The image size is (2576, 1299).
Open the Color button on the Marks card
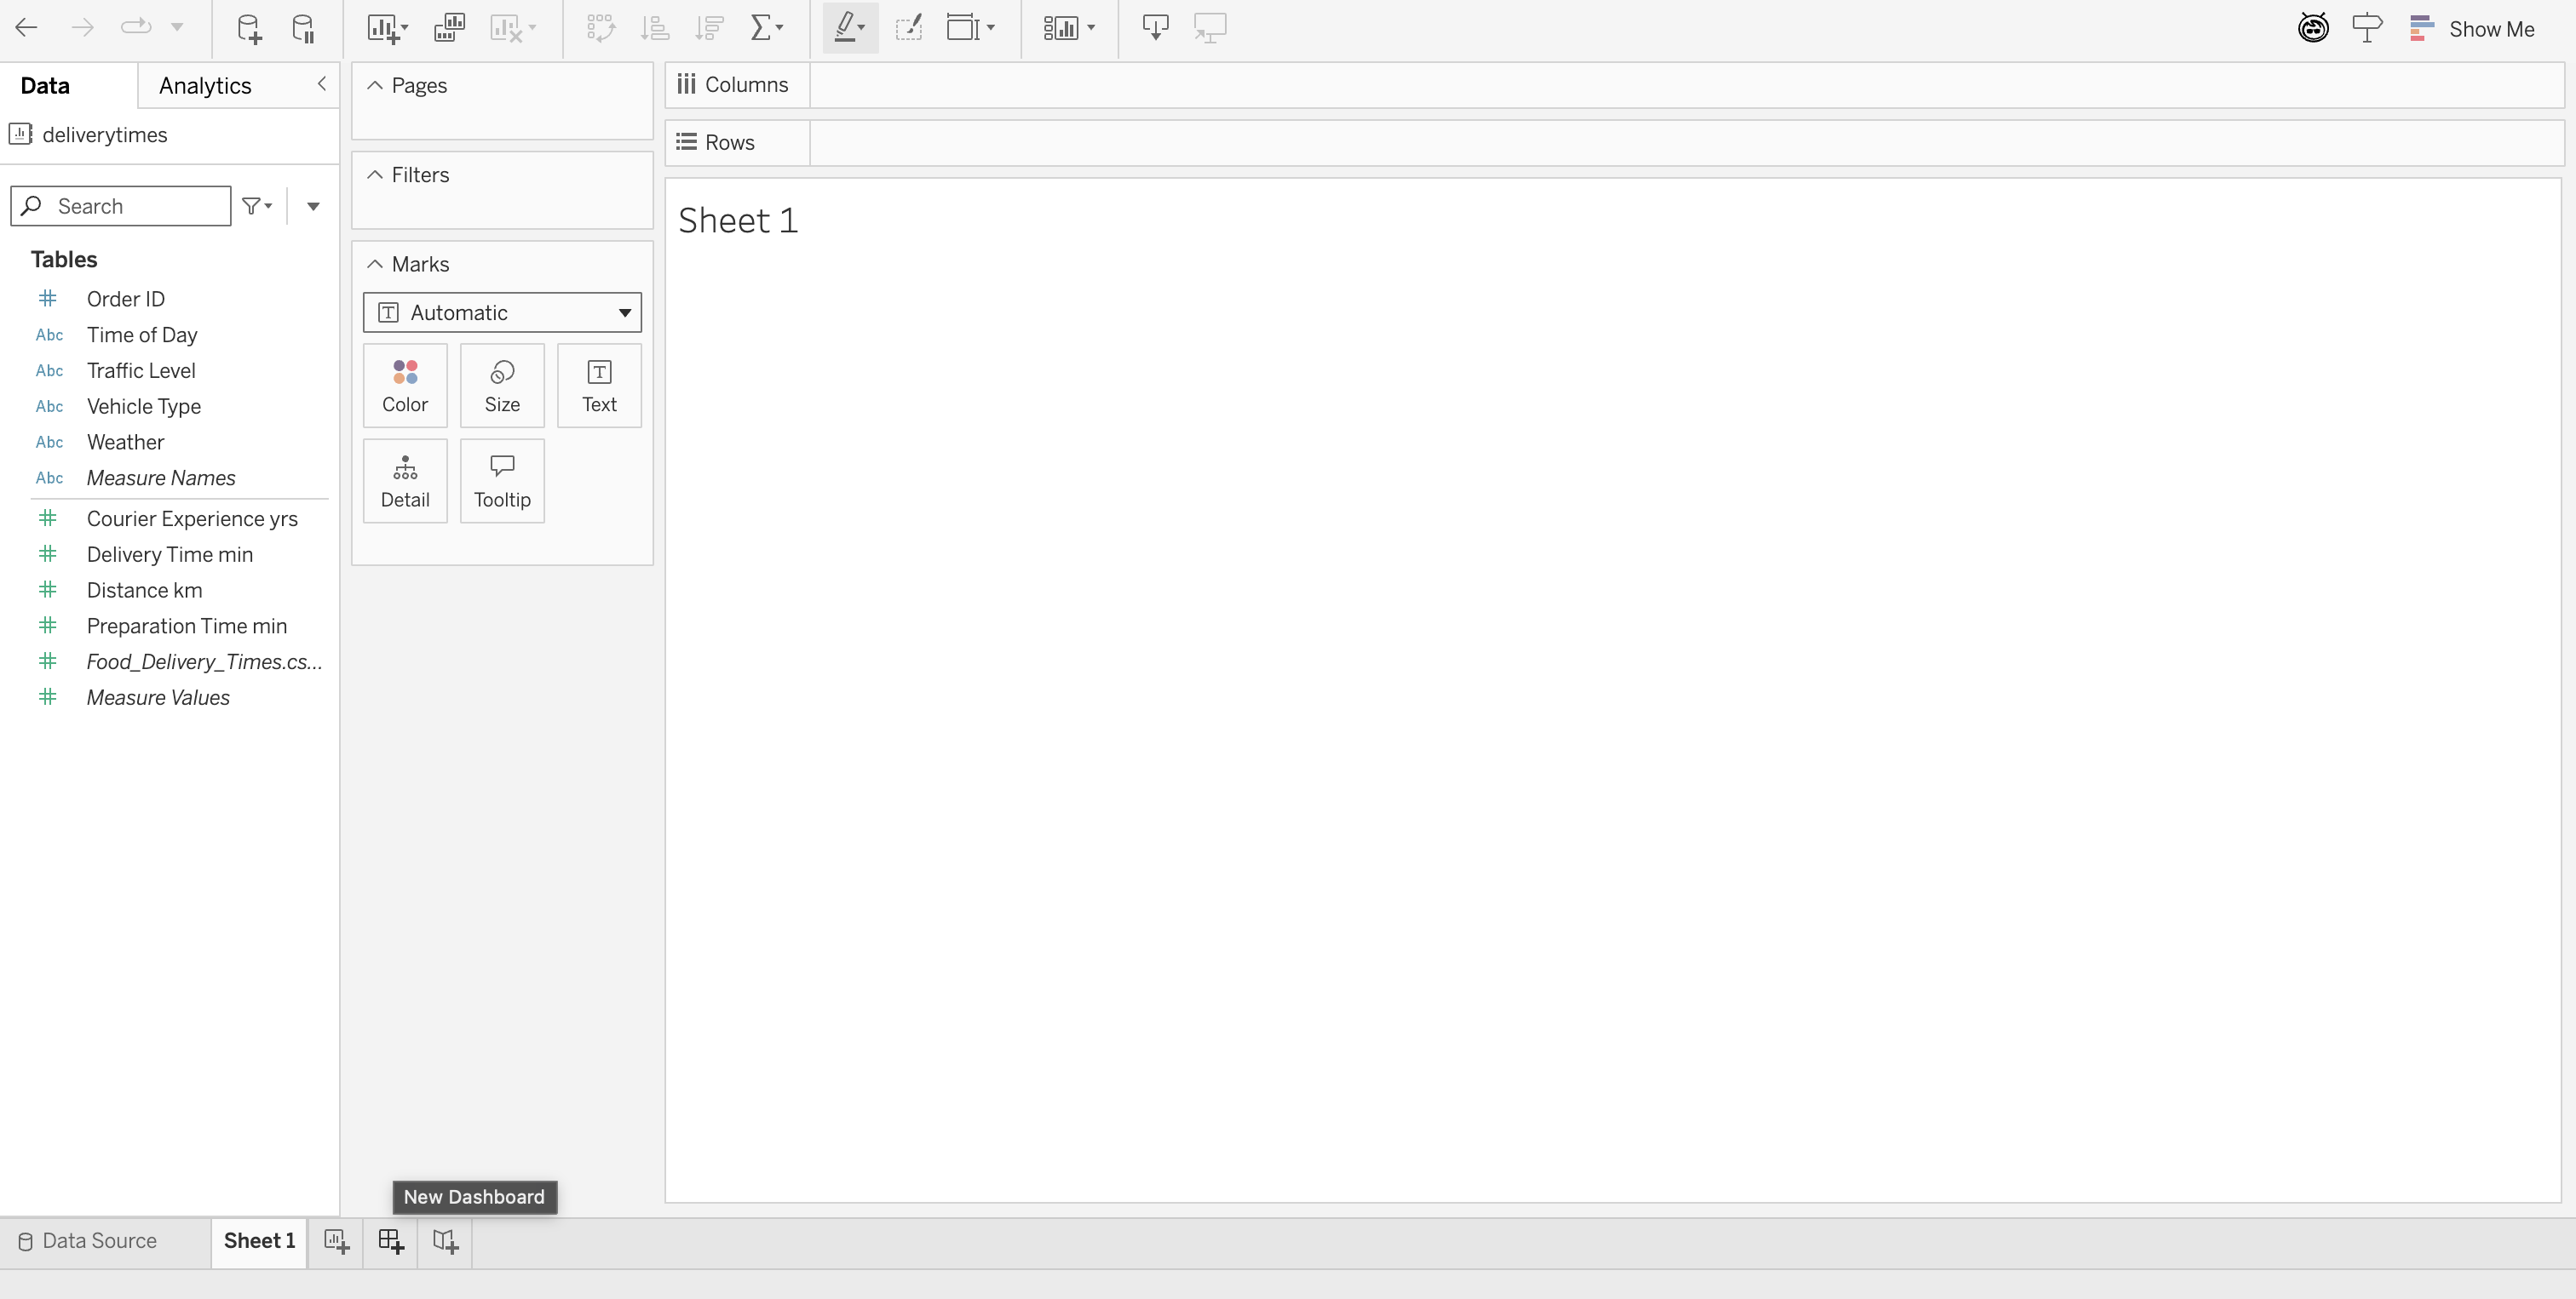pyautogui.click(x=405, y=385)
